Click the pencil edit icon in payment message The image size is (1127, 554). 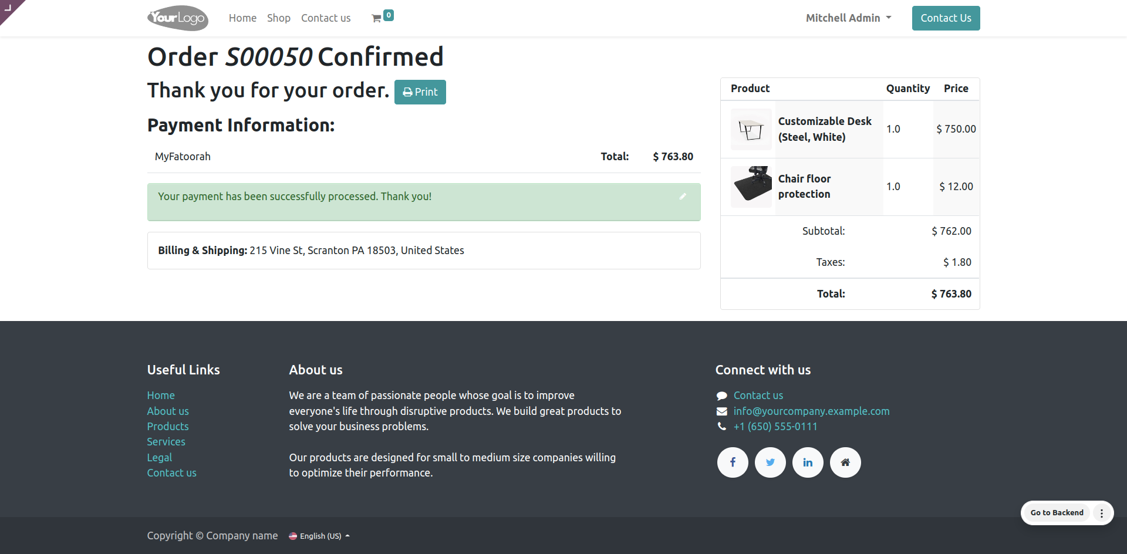click(x=683, y=197)
